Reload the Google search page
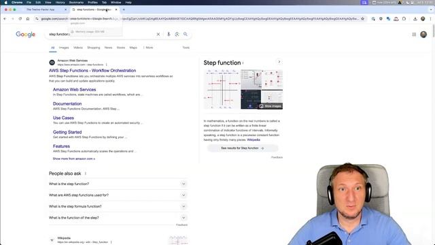435x245 pixels. [x=20, y=18]
